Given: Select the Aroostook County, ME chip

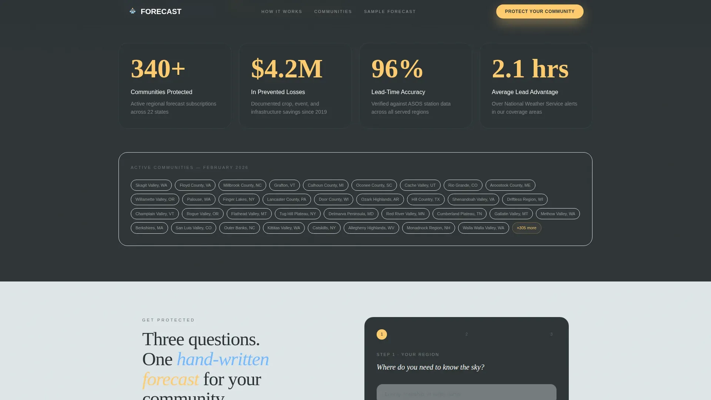Looking at the screenshot, I should (x=510, y=185).
